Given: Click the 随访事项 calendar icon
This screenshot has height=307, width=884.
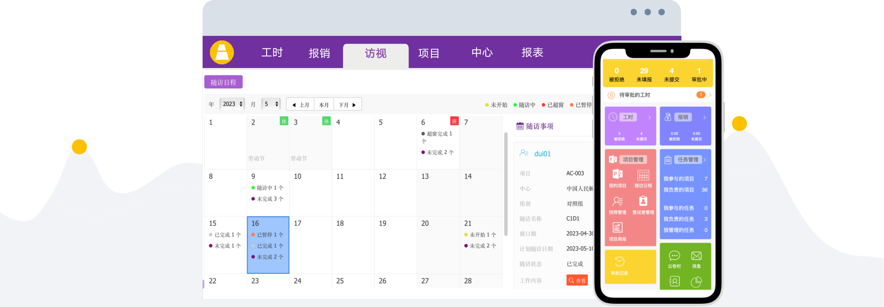Looking at the screenshot, I should click(520, 126).
